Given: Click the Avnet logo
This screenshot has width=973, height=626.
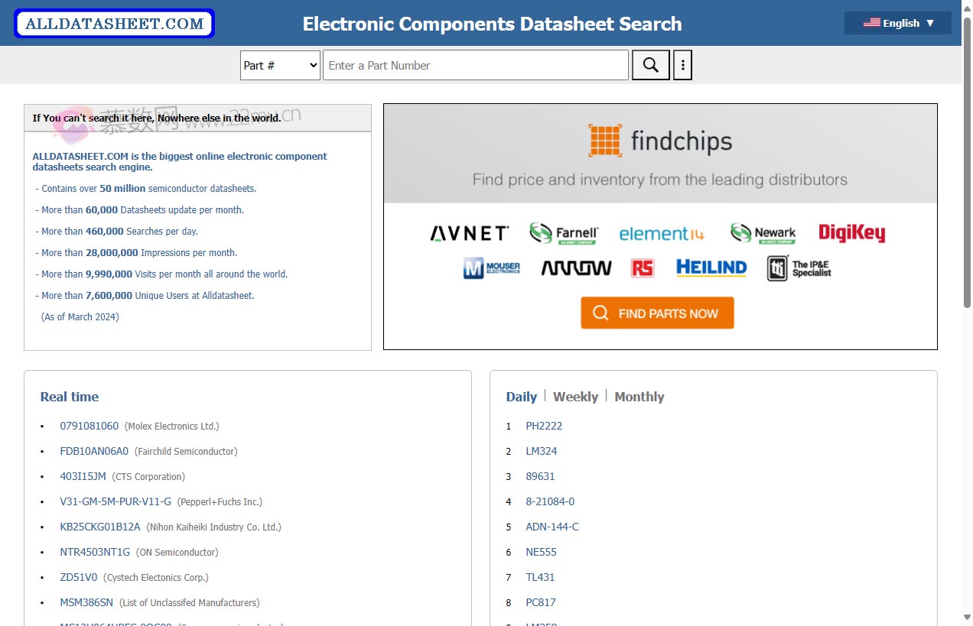Looking at the screenshot, I should pyautogui.click(x=468, y=232).
